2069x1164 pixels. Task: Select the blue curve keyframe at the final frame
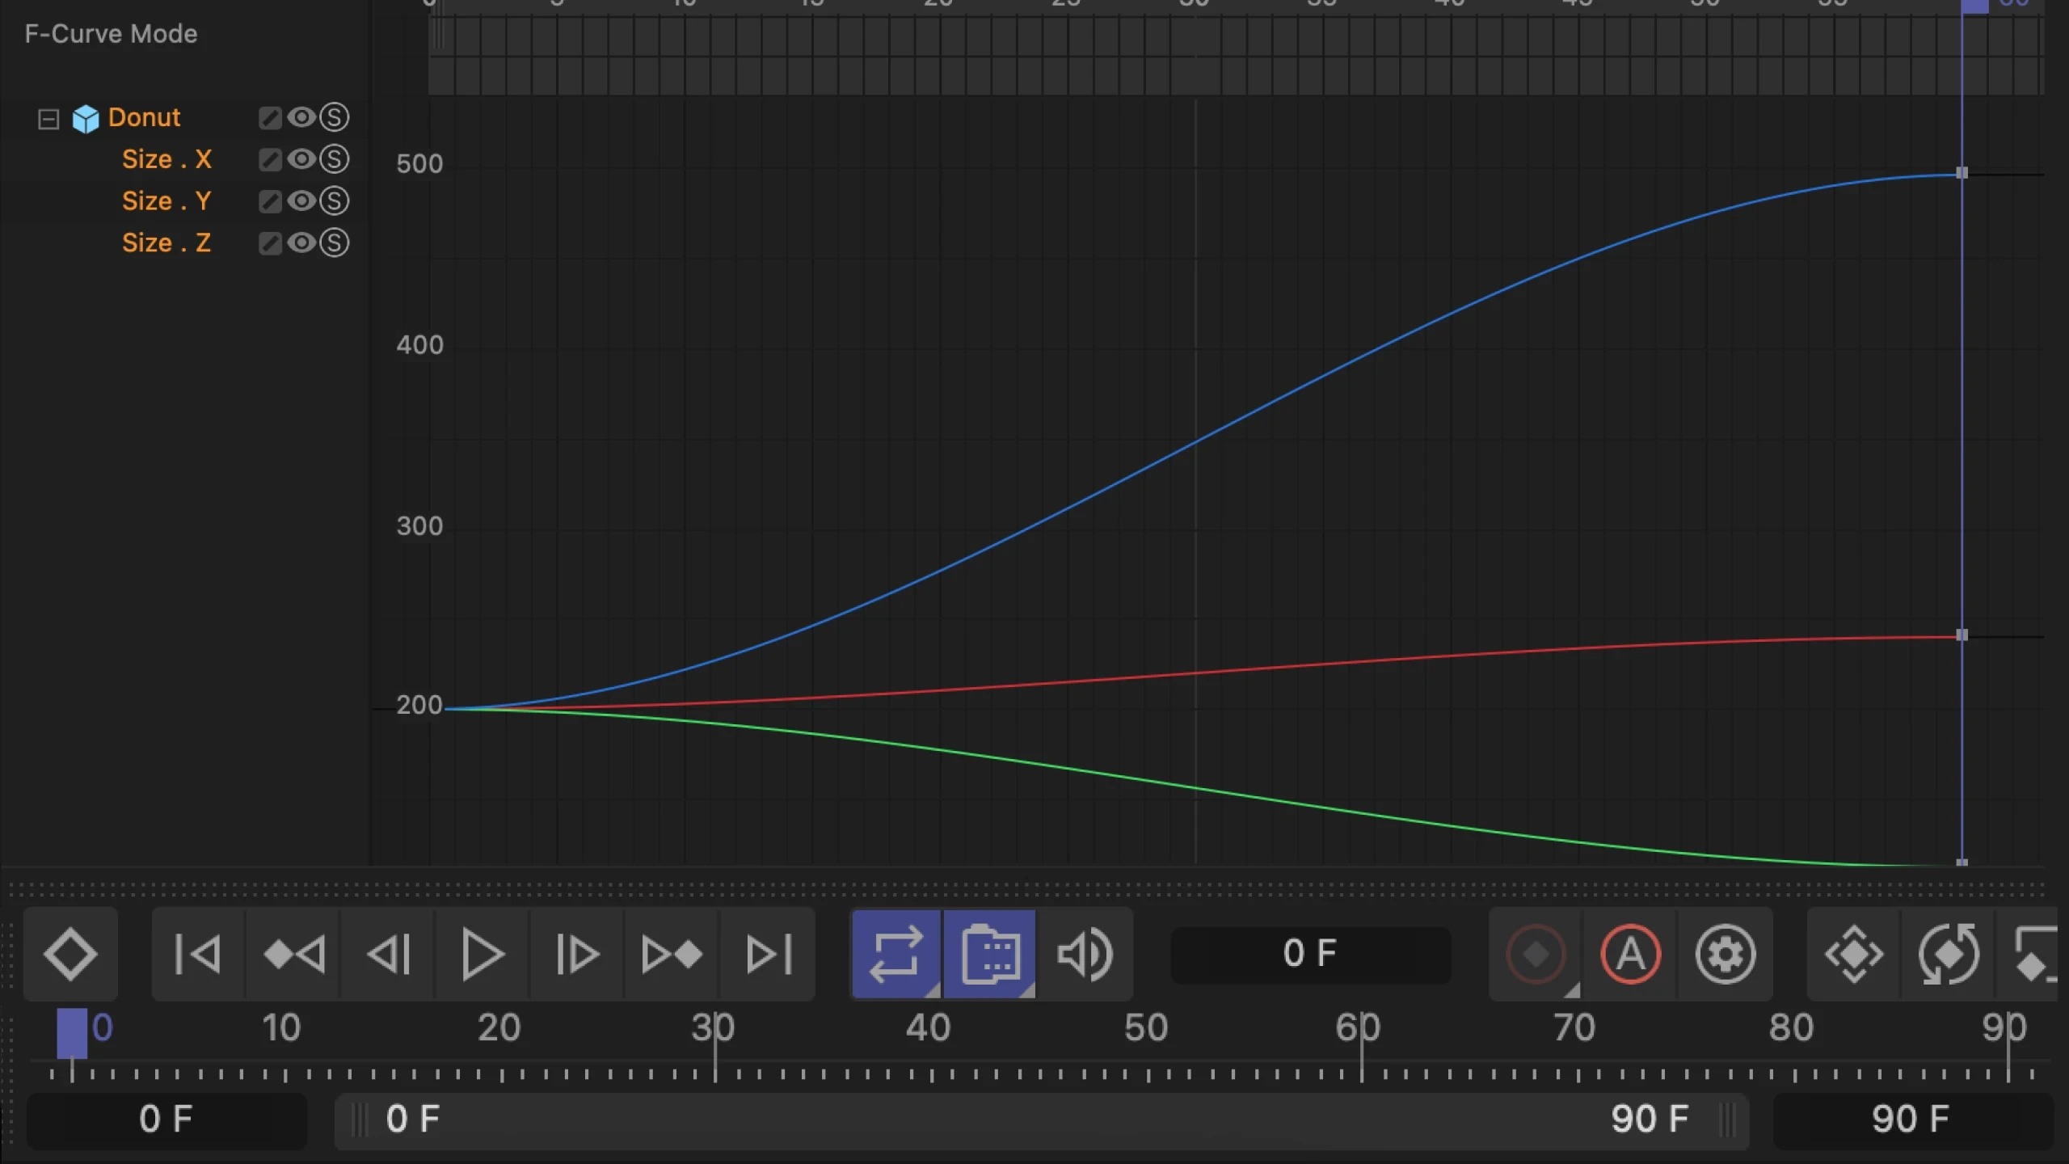click(1962, 173)
